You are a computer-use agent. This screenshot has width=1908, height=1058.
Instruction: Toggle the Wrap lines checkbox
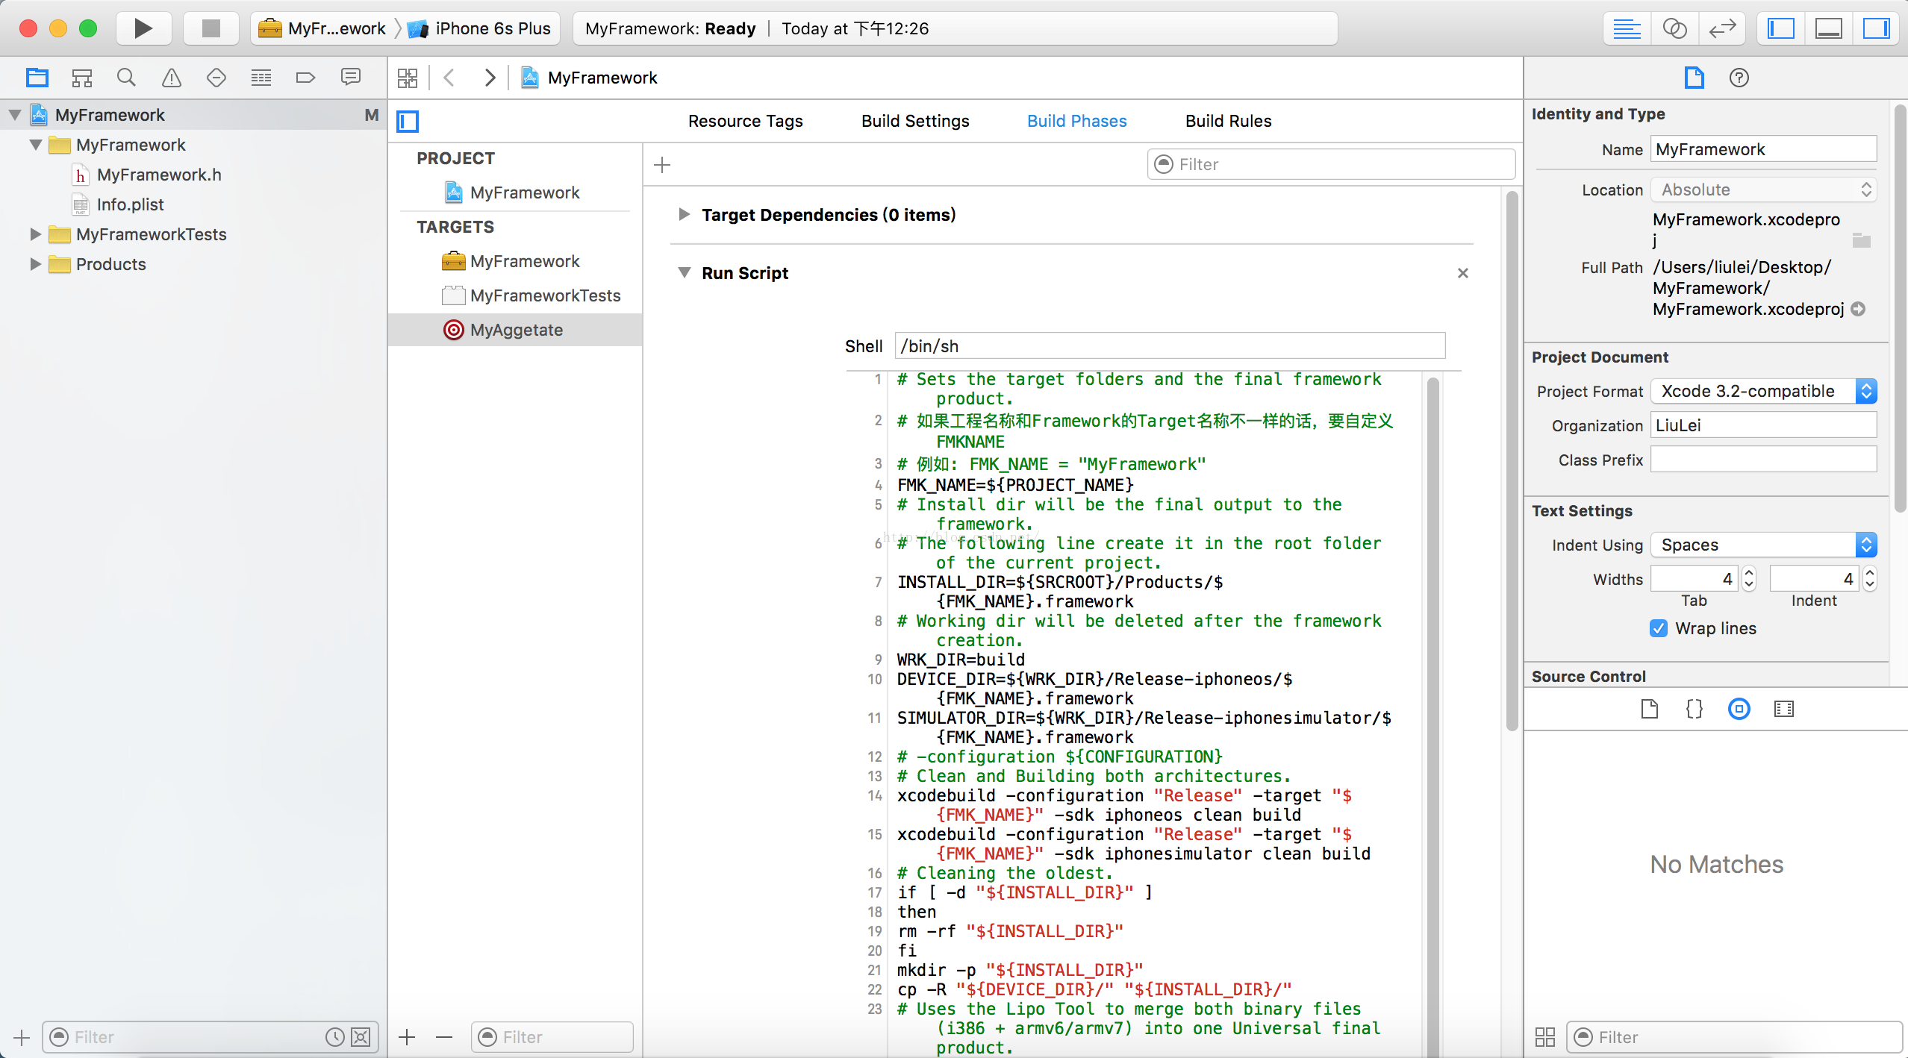coord(1659,628)
